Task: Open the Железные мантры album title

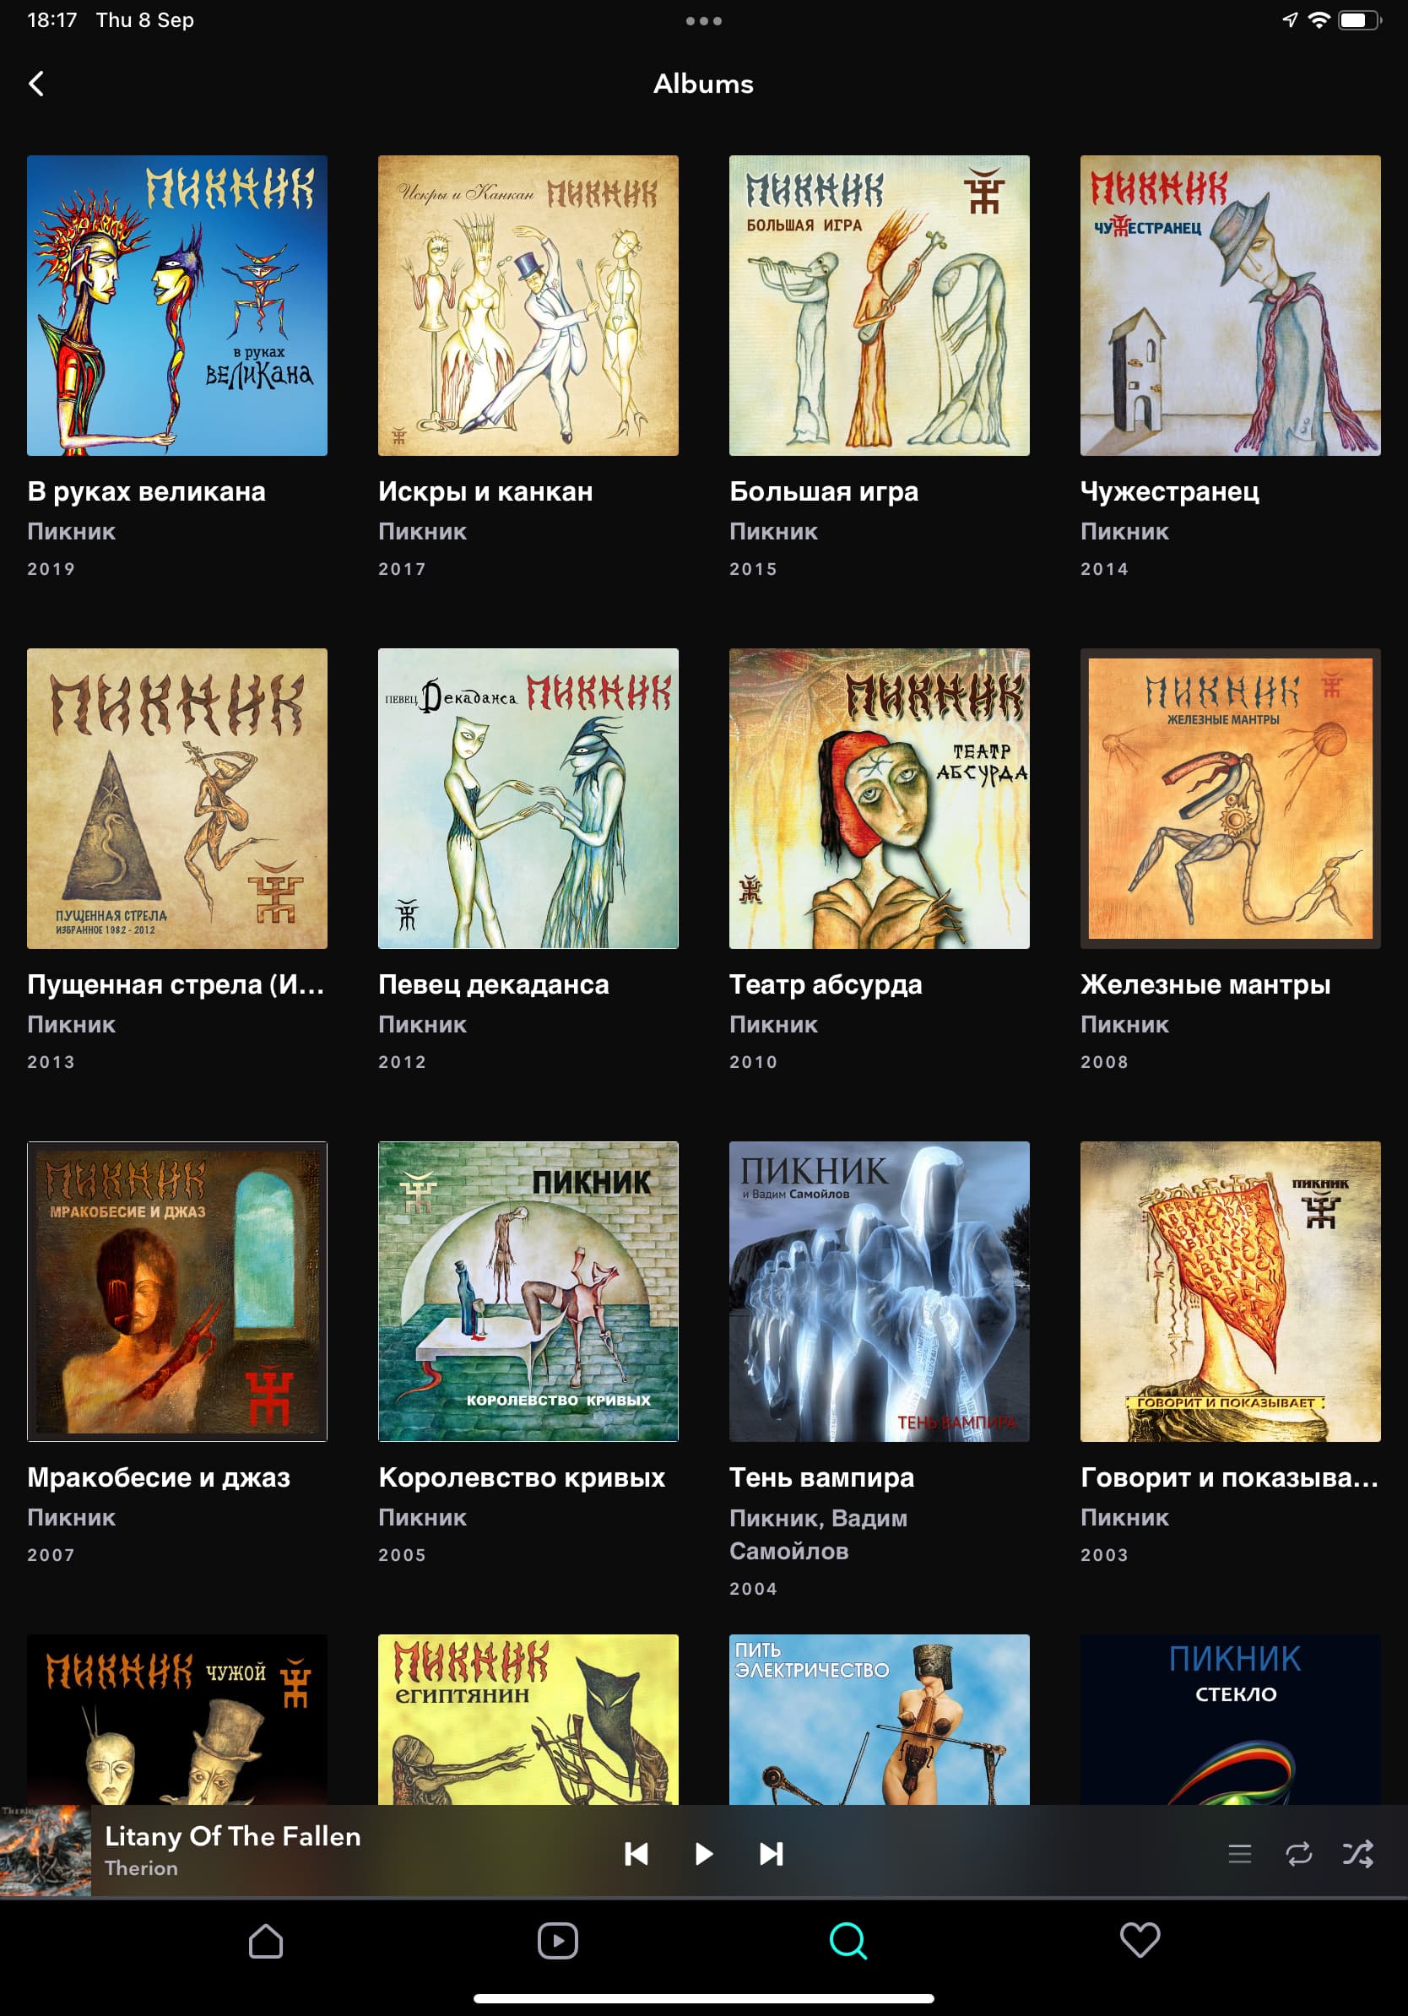Action: [1205, 984]
